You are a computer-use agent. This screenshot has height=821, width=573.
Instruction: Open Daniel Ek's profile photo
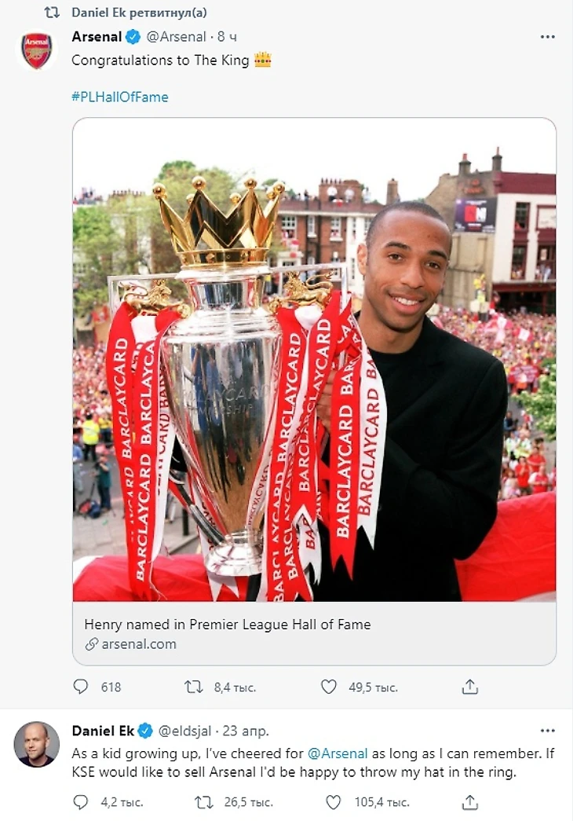pyautogui.click(x=36, y=743)
